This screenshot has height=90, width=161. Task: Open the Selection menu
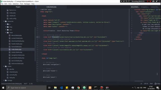[16, 4]
